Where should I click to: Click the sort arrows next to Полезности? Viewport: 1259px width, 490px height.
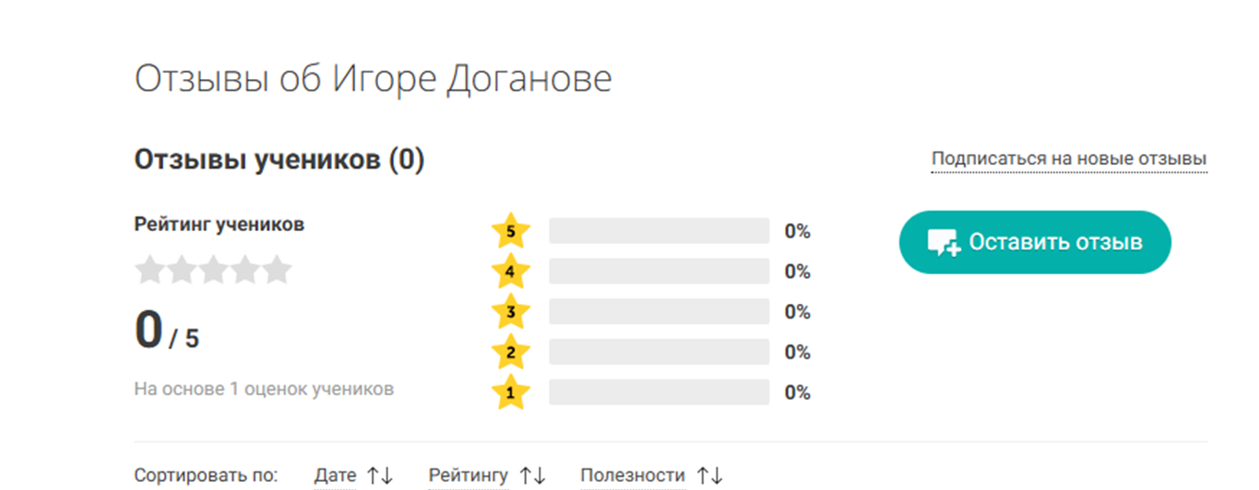pos(709,476)
